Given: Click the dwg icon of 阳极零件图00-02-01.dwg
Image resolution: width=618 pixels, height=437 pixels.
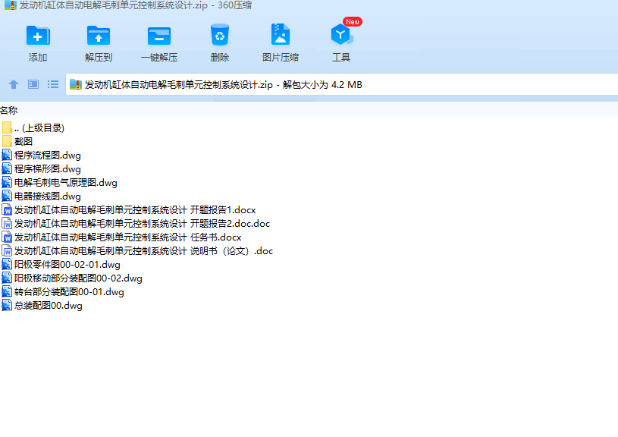Looking at the screenshot, I should pos(7,264).
